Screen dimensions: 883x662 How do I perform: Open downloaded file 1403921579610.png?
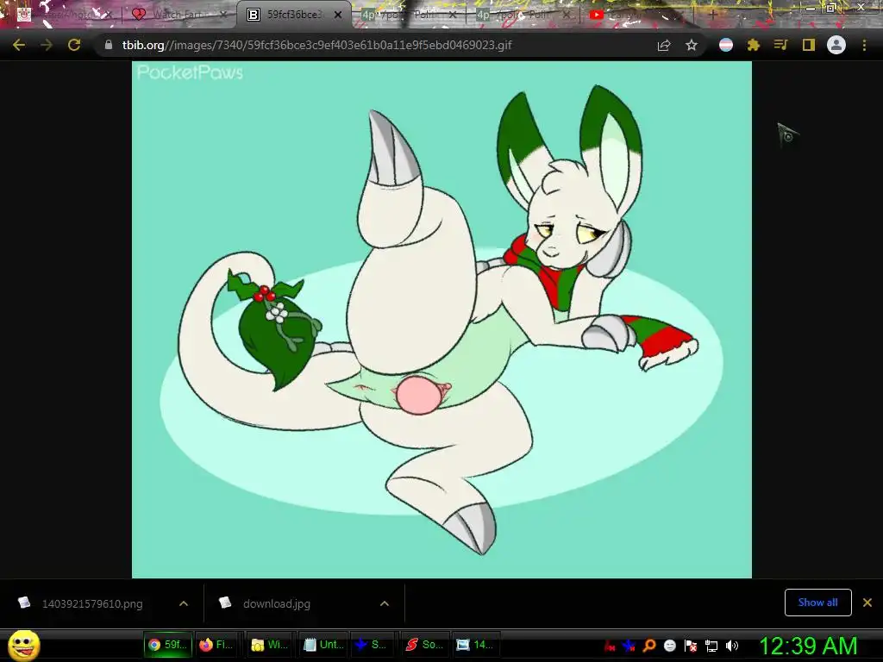pos(92,603)
